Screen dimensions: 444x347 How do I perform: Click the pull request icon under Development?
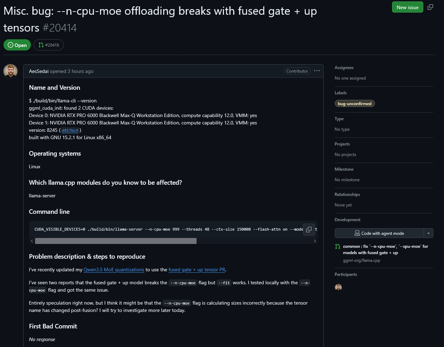[x=338, y=246]
